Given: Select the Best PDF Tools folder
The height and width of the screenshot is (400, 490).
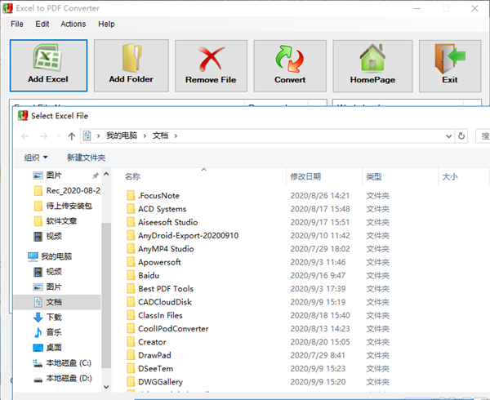Looking at the screenshot, I should (165, 289).
